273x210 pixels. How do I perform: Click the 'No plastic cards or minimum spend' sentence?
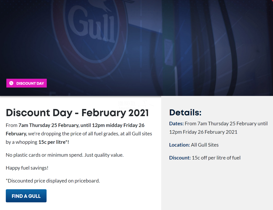click(64, 155)
